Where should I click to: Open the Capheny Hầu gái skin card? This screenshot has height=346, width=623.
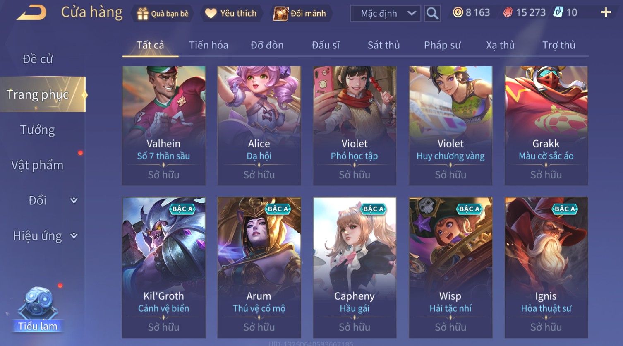pyautogui.click(x=355, y=268)
